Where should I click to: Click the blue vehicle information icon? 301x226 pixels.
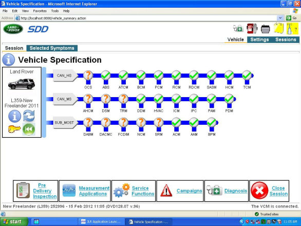tap(14, 117)
